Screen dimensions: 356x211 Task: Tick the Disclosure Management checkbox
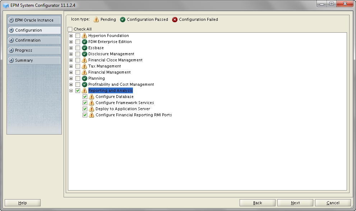78,54
